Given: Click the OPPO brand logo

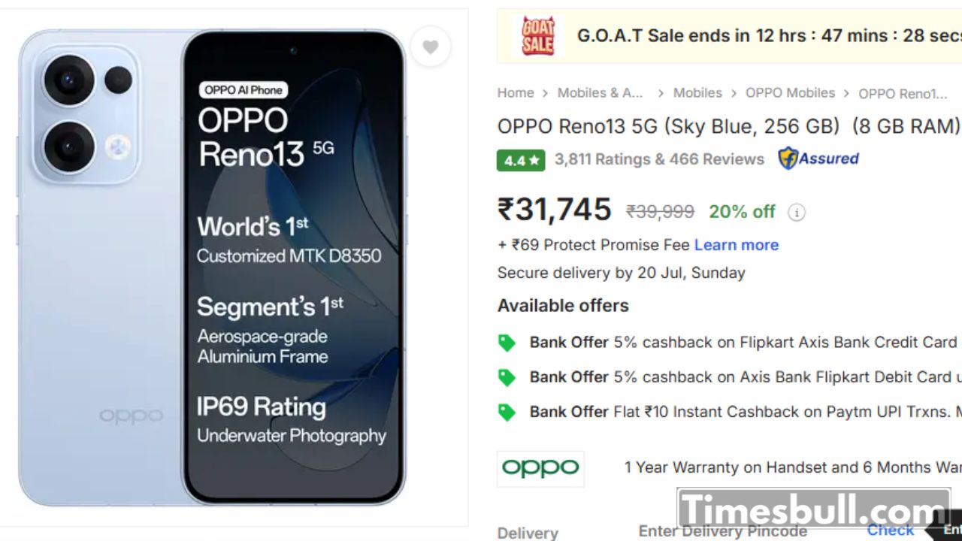Looking at the screenshot, I should coord(540,468).
